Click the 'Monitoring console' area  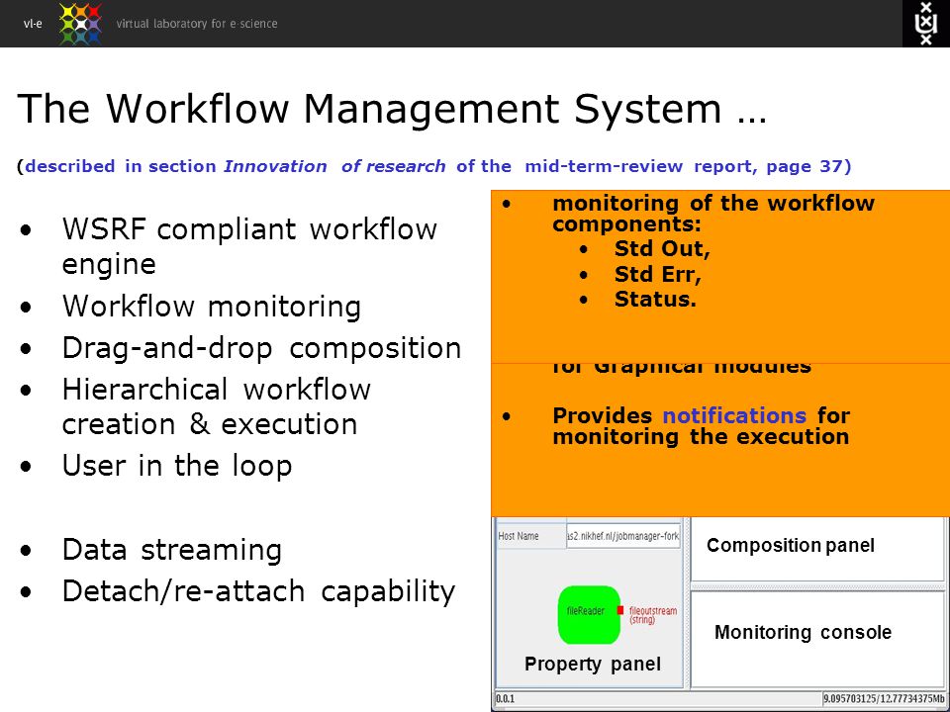point(817,639)
